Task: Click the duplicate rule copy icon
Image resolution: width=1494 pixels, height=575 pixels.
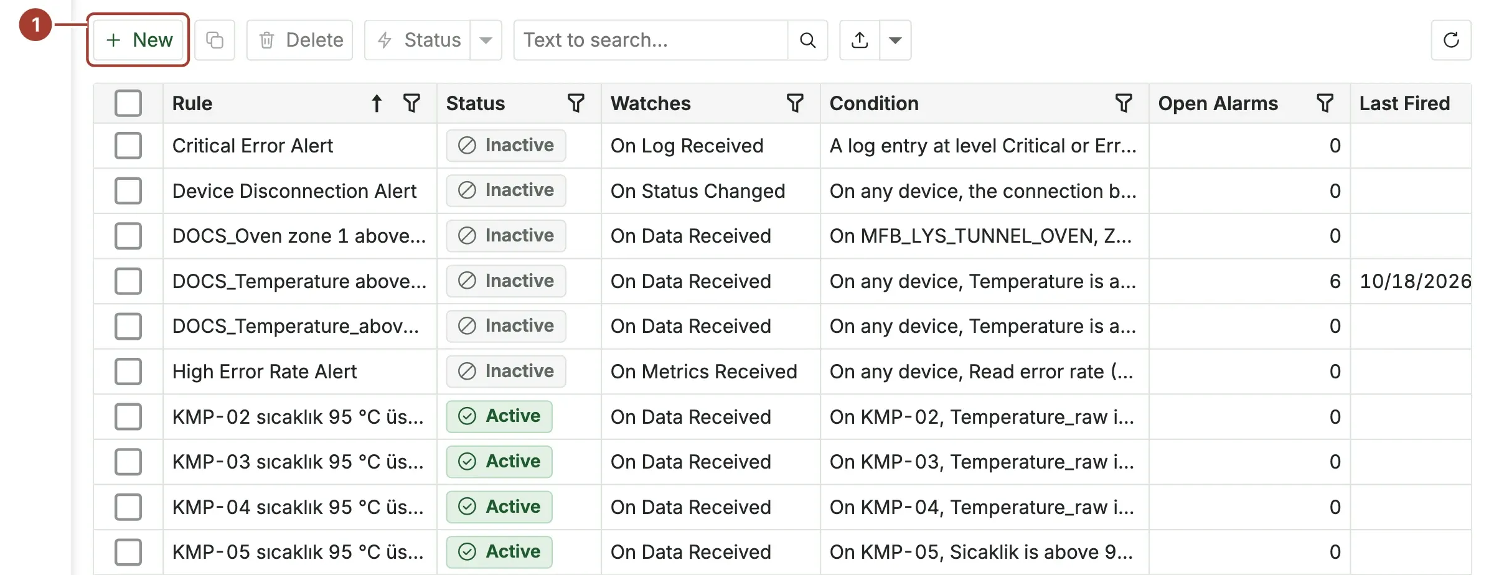Action: [215, 40]
